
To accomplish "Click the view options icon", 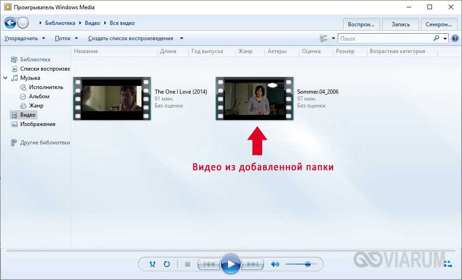I will pos(324,38).
